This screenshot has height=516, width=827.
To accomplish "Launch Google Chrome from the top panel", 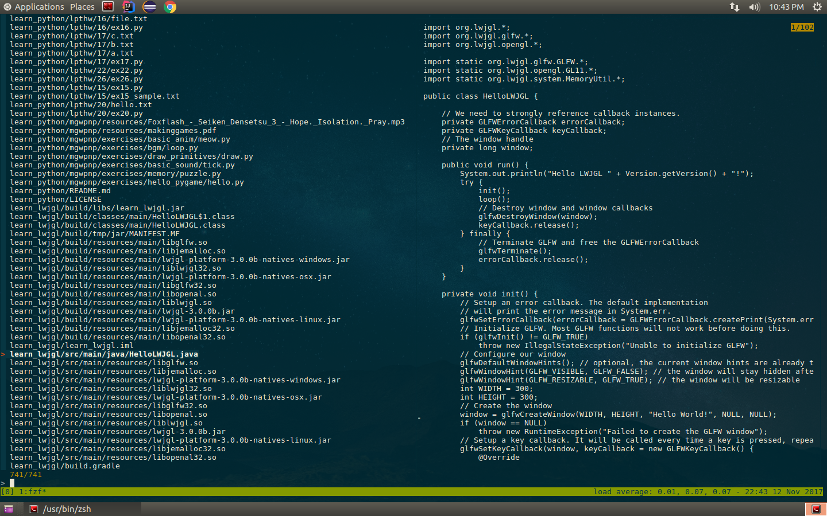I will pos(170,7).
